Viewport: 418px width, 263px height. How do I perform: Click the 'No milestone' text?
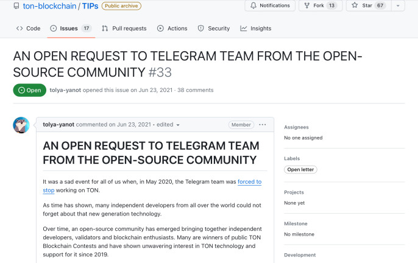coord(299,234)
